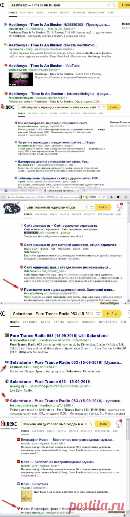
Task: Click the RusAdmin.biz star favicon
Action: (x=16, y=162)
